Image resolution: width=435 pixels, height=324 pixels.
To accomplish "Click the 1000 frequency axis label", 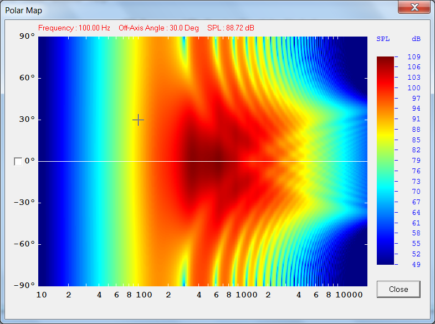I will [247, 295].
